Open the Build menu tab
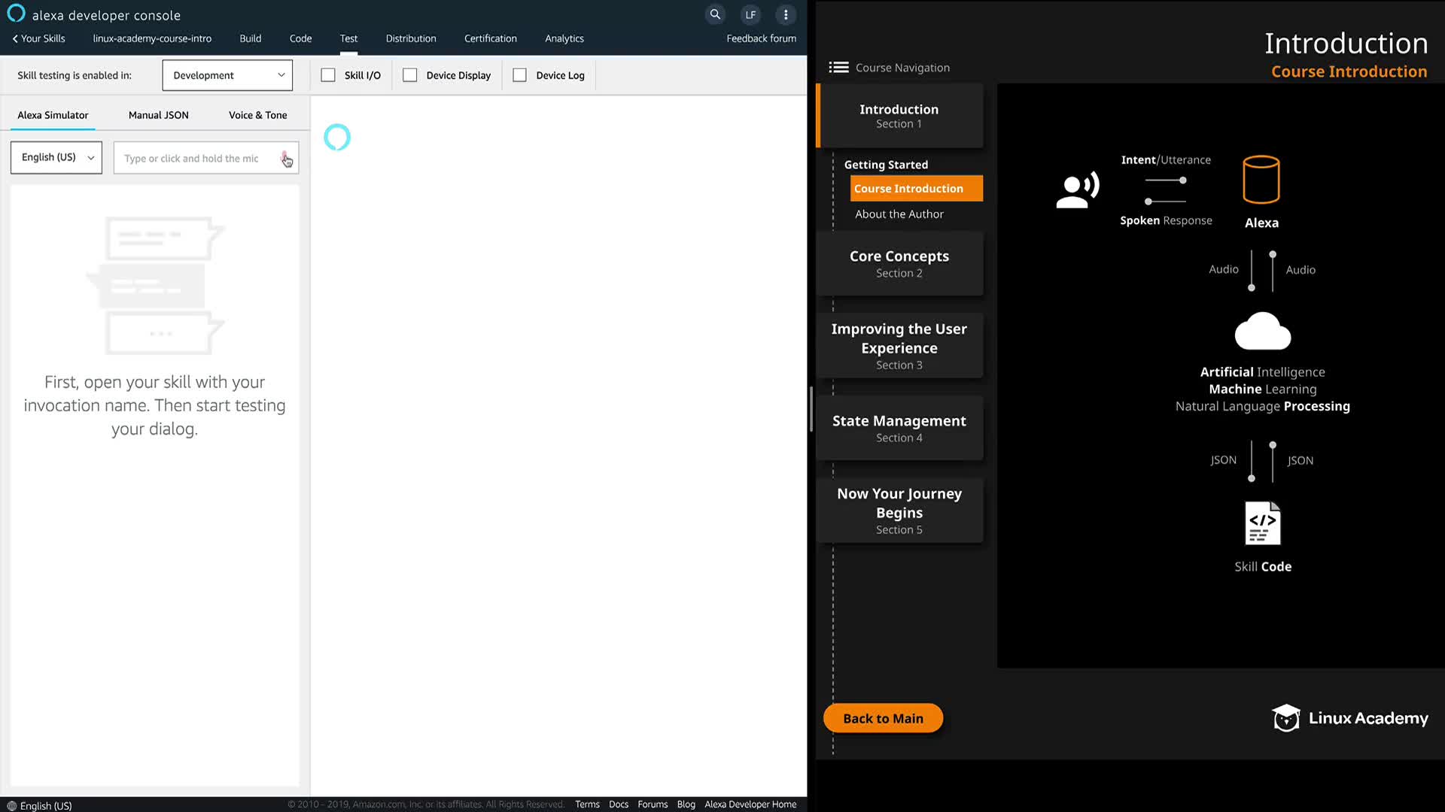The width and height of the screenshot is (1445, 812). 251,38
